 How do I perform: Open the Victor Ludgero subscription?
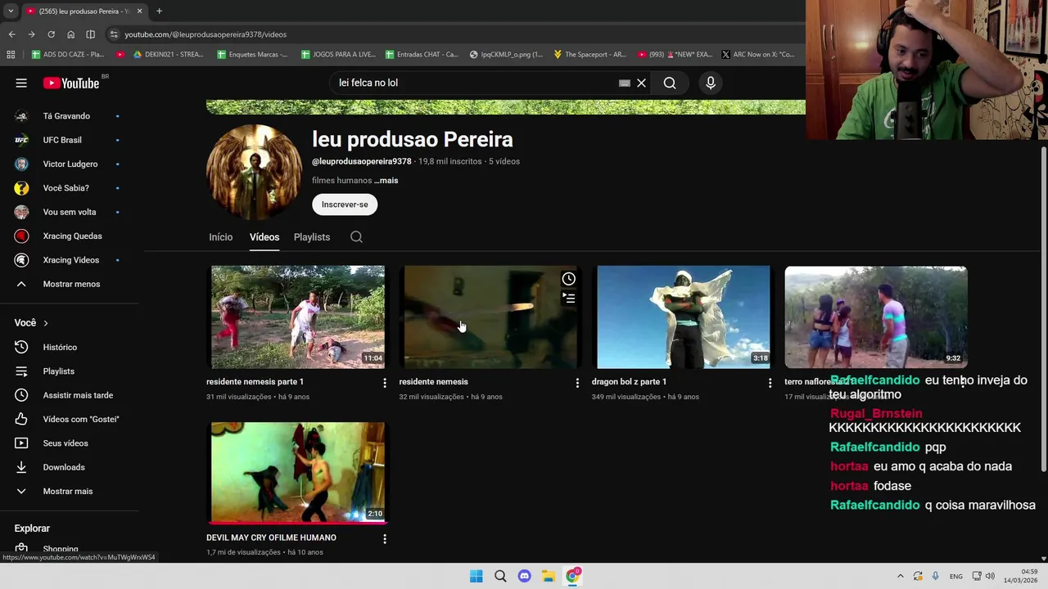pos(70,164)
